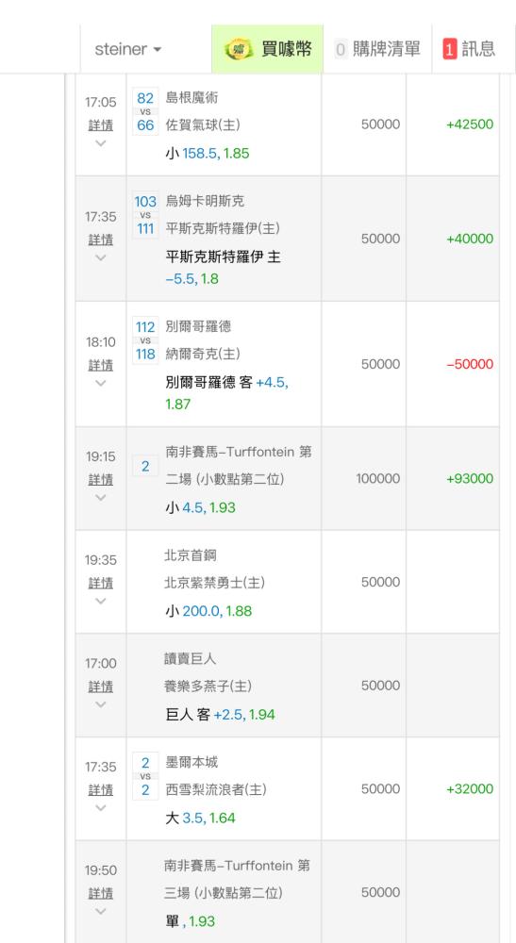Click the 0 counter badge on 購牌清單
This screenshot has height=943, width=516.
coord(341,49)
